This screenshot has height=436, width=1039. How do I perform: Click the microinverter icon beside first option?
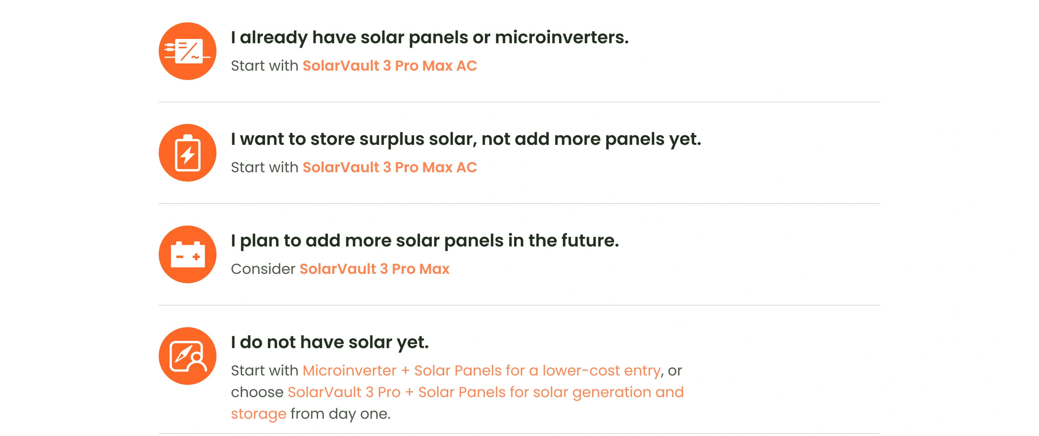point(187,51)
